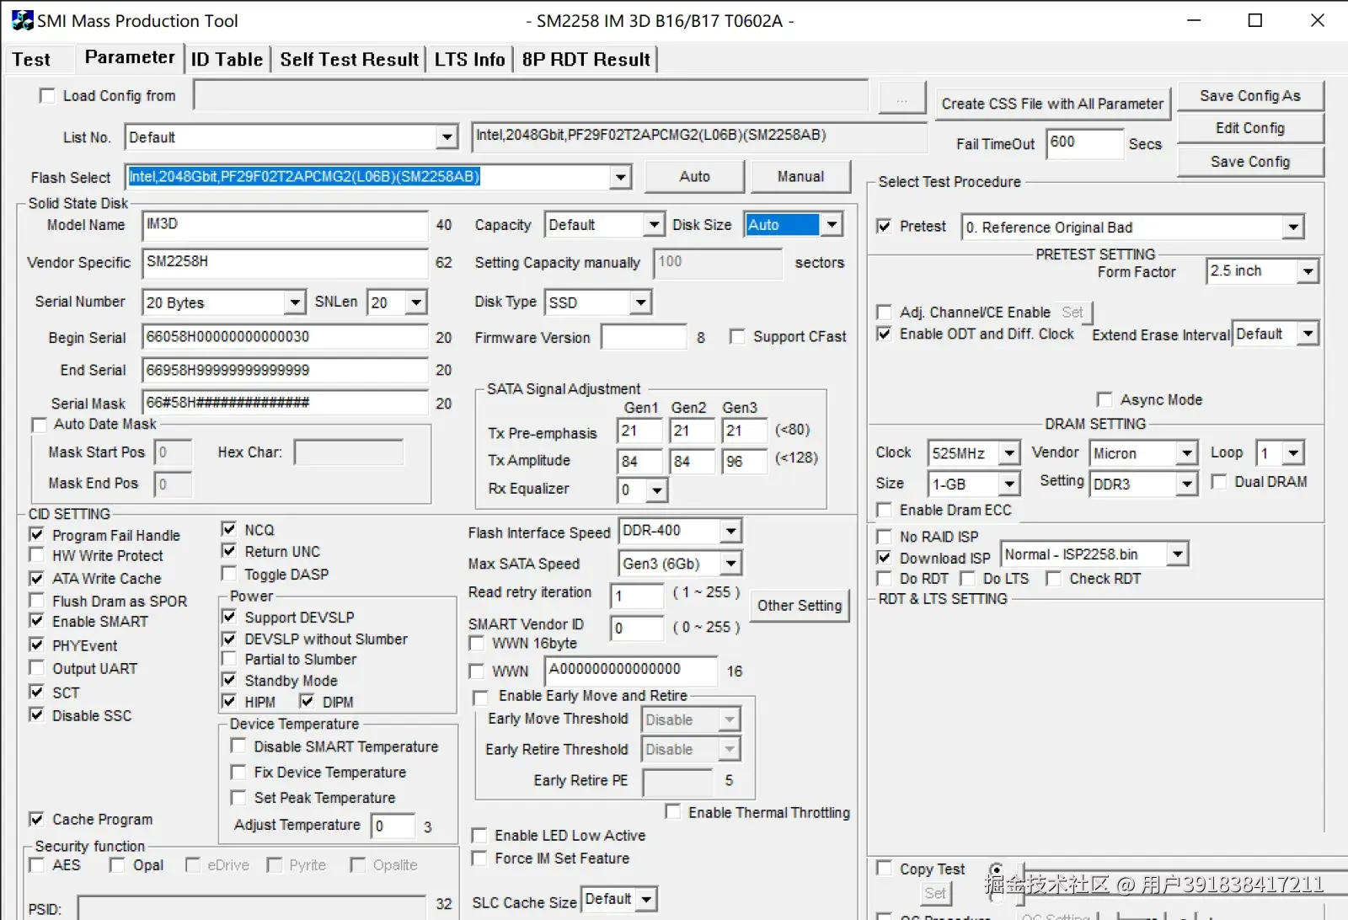Screen dimensions: 1348x920
Task: Check the Copy Test checkbox
Action: pyautogui.click(x=884, y=868)
